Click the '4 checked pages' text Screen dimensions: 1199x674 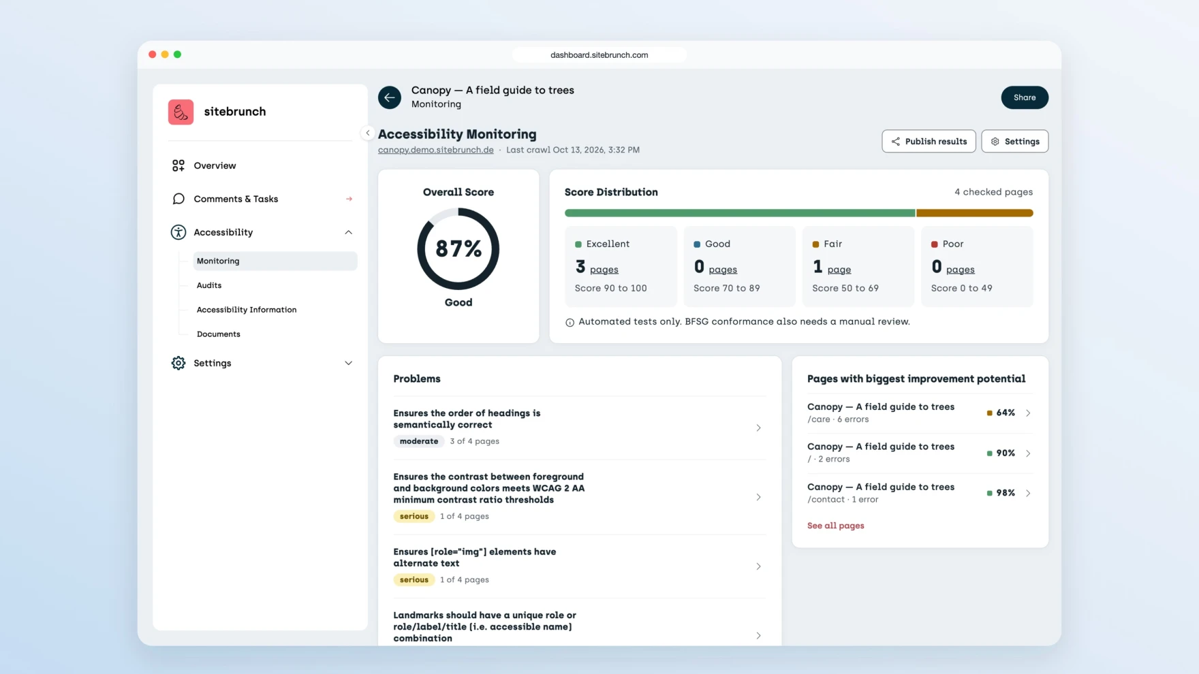coord(993,192)
